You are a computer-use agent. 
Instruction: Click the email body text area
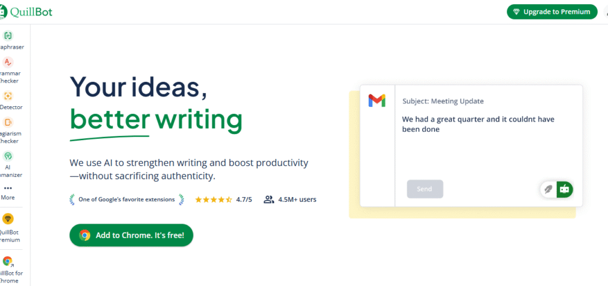[489, 144]
